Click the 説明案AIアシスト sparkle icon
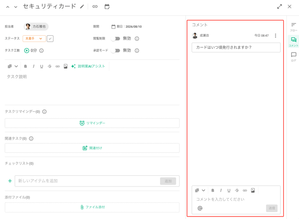Image resolution: width=299 pixels, height=219 pixels. pyautogui.click(x=73, y=66)
